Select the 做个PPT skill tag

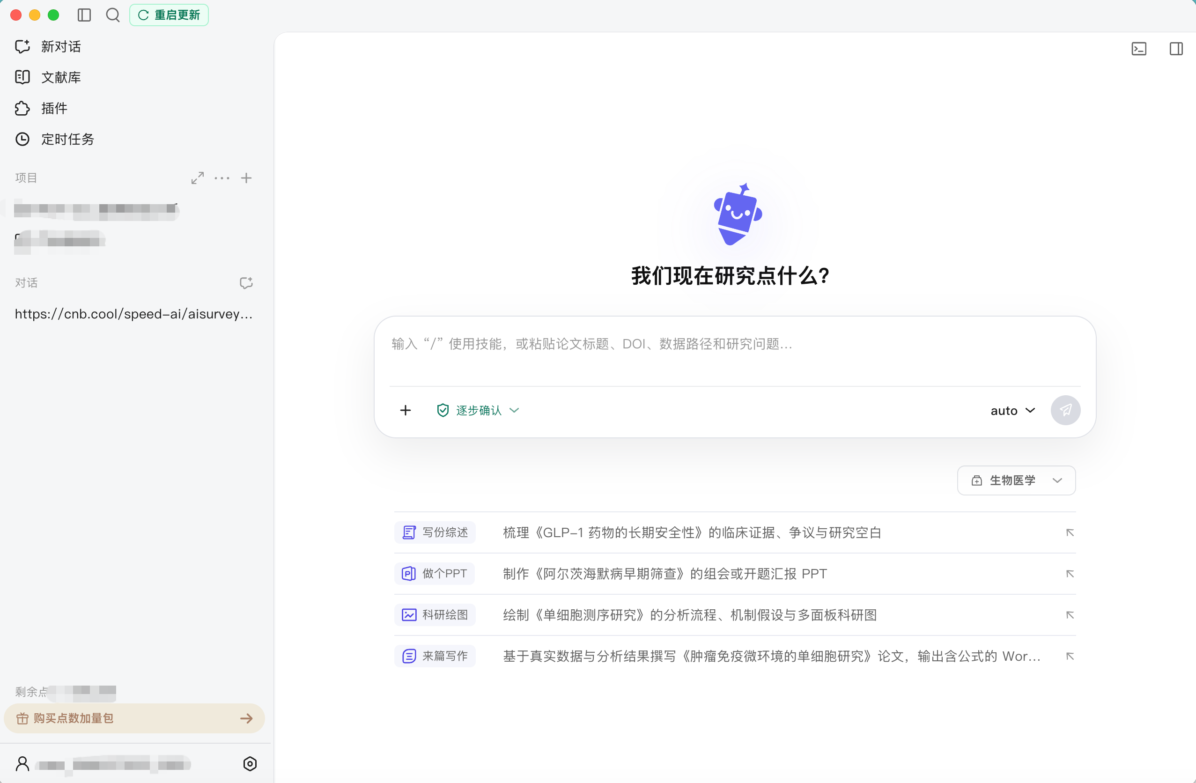[435, 574]
